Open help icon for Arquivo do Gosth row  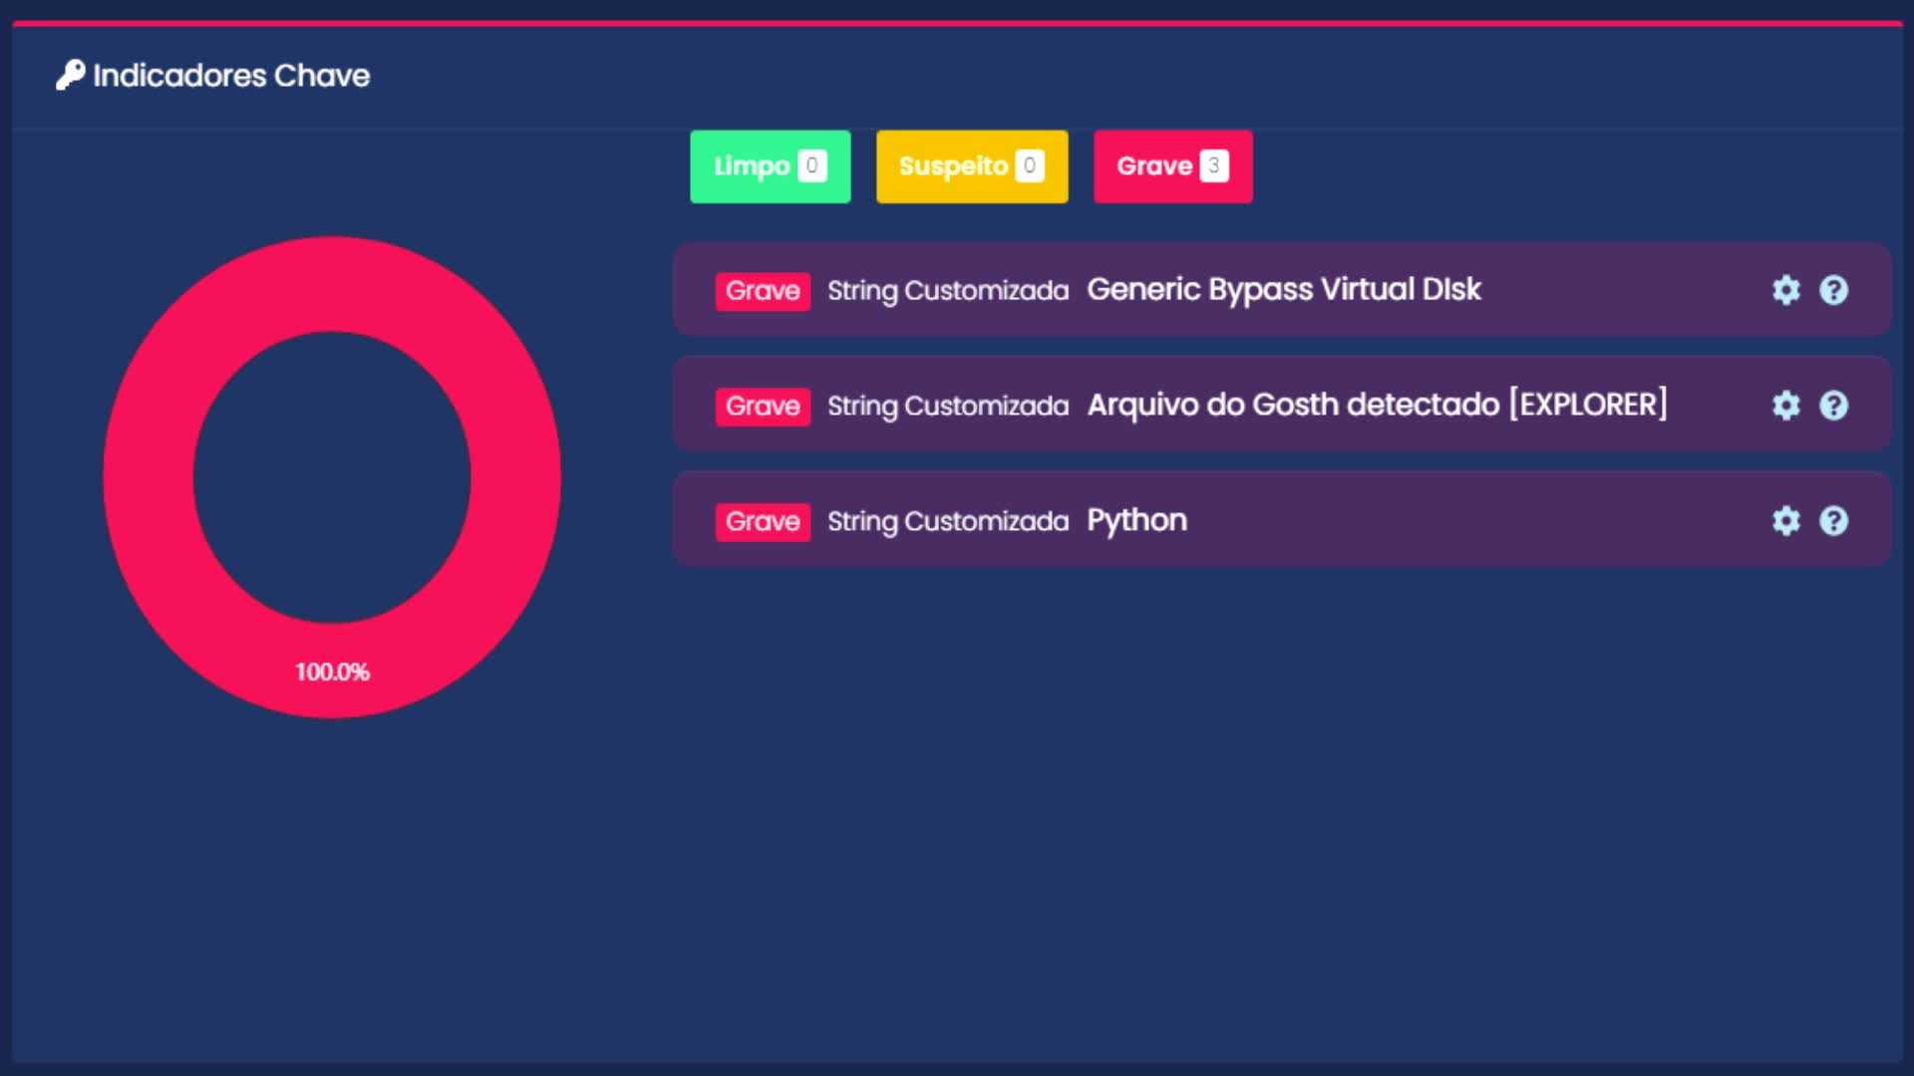click(1833, 405)
